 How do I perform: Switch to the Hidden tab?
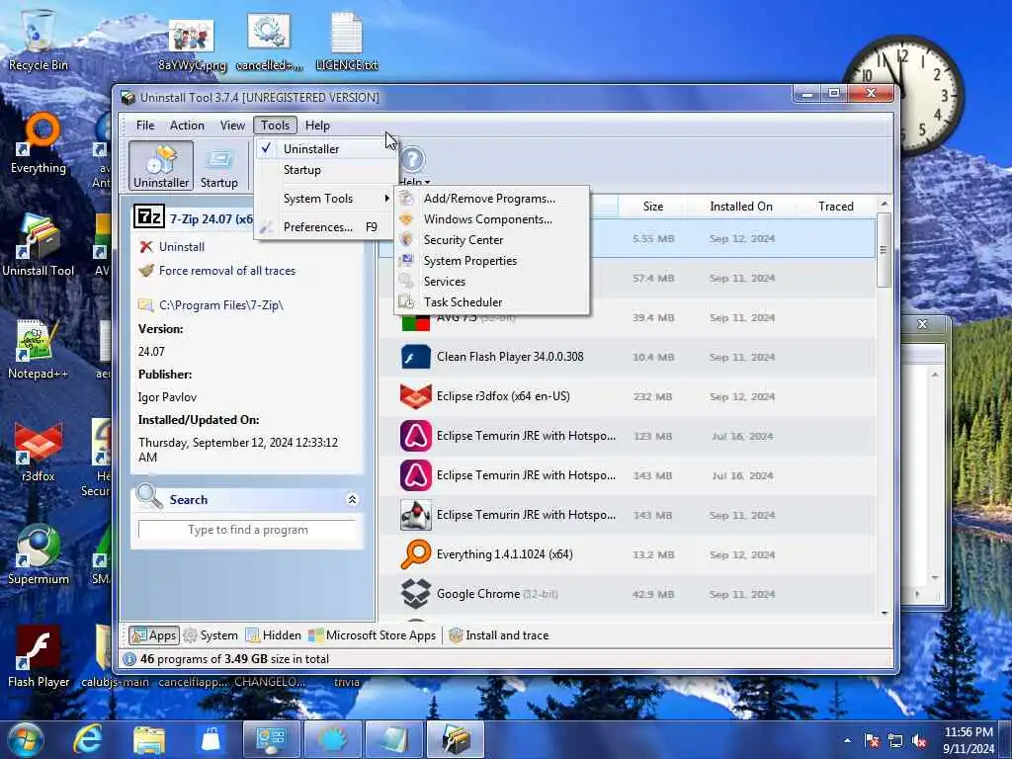[x=273, y=635]
